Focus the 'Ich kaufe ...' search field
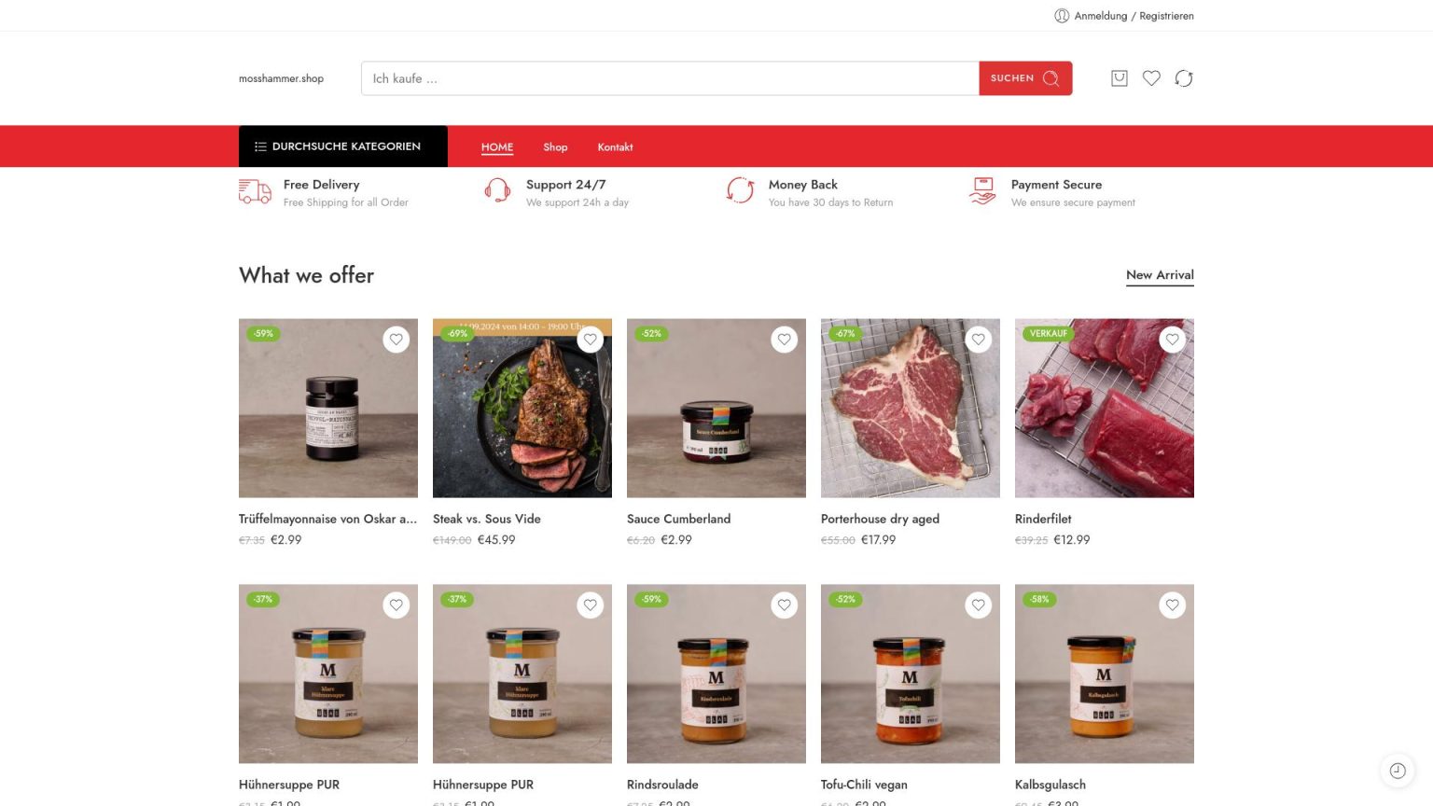Screen dimensions: 1433x806 (670, 78)
